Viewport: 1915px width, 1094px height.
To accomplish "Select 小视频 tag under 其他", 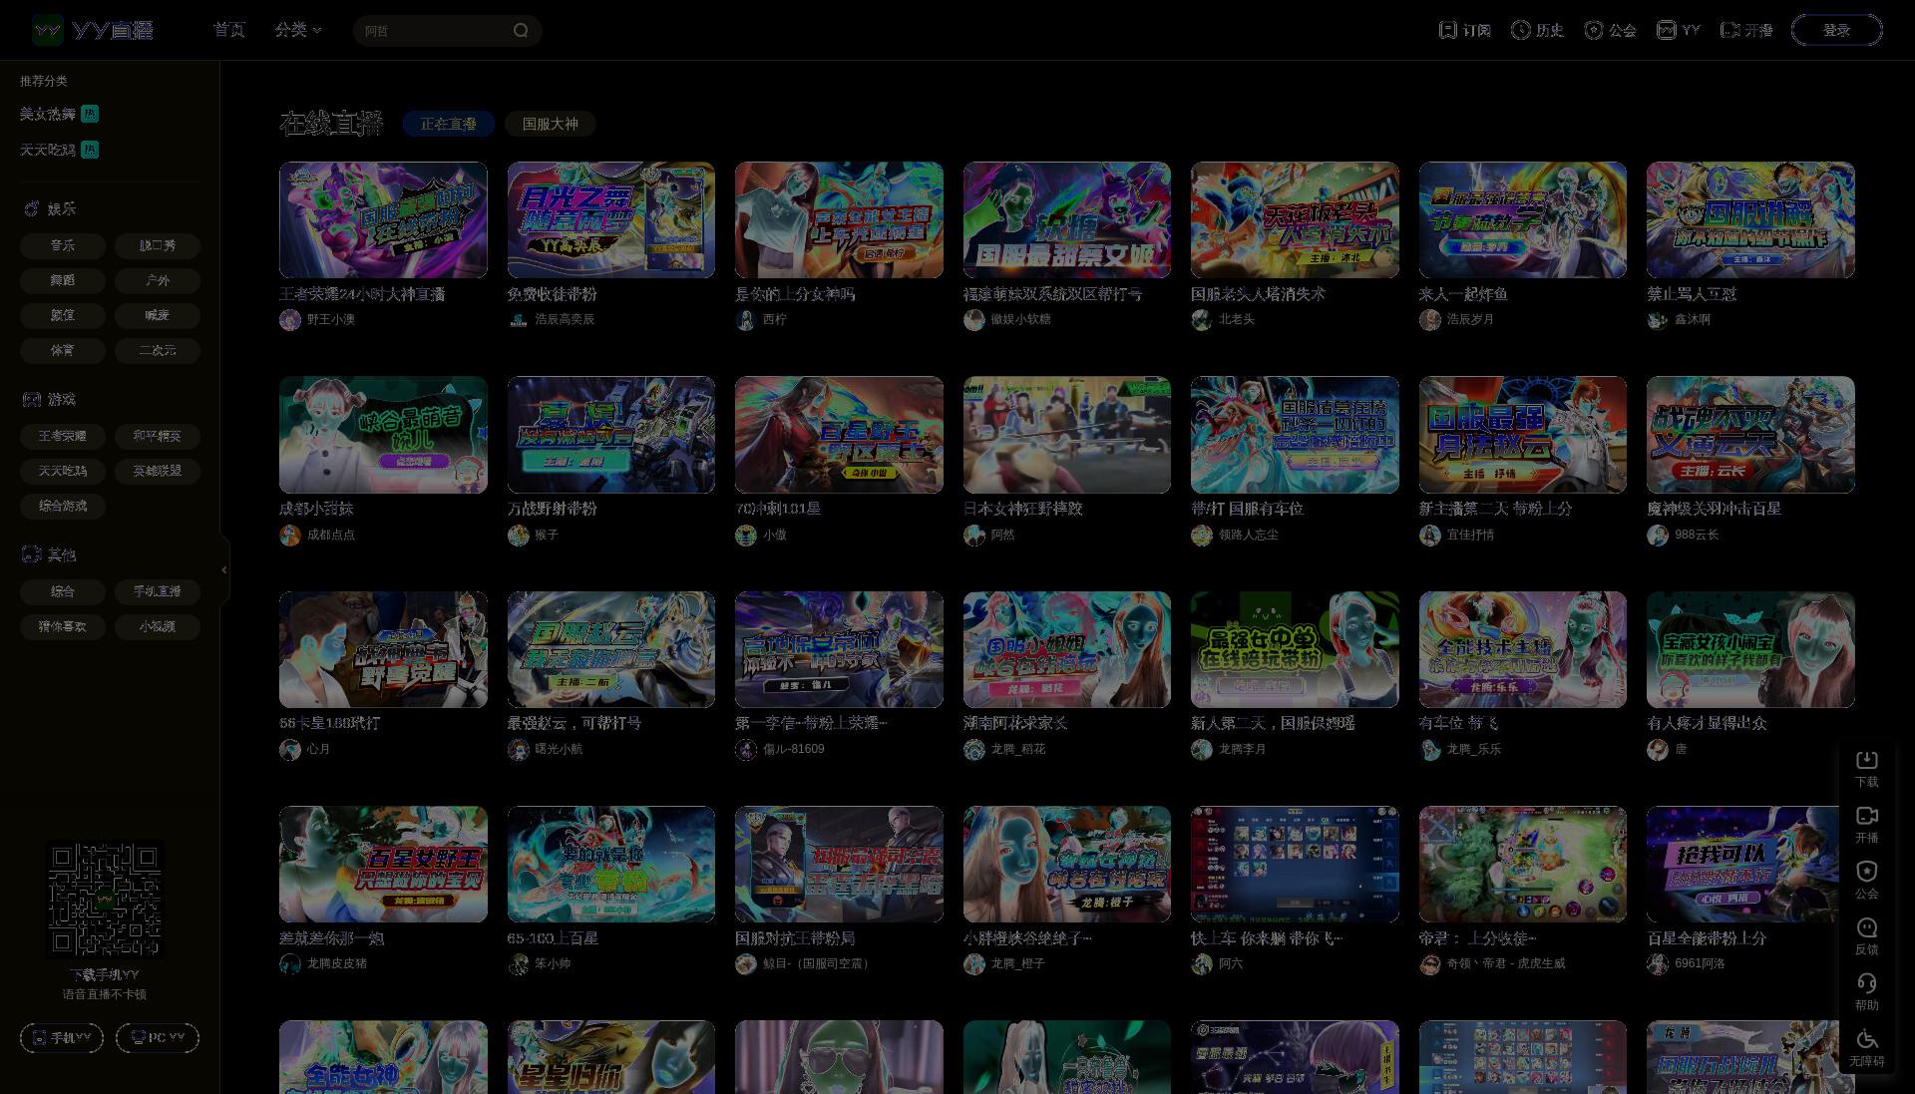I will pos(158,626).
